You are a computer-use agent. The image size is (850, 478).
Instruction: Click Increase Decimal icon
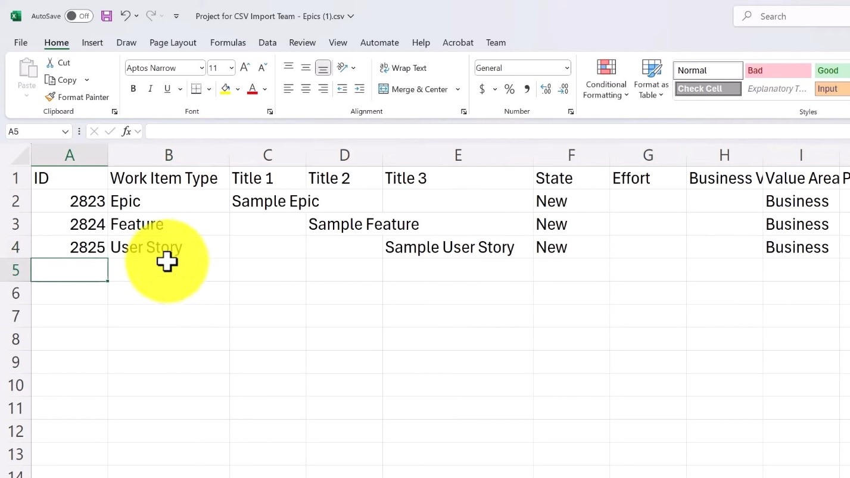coord(546,89)
